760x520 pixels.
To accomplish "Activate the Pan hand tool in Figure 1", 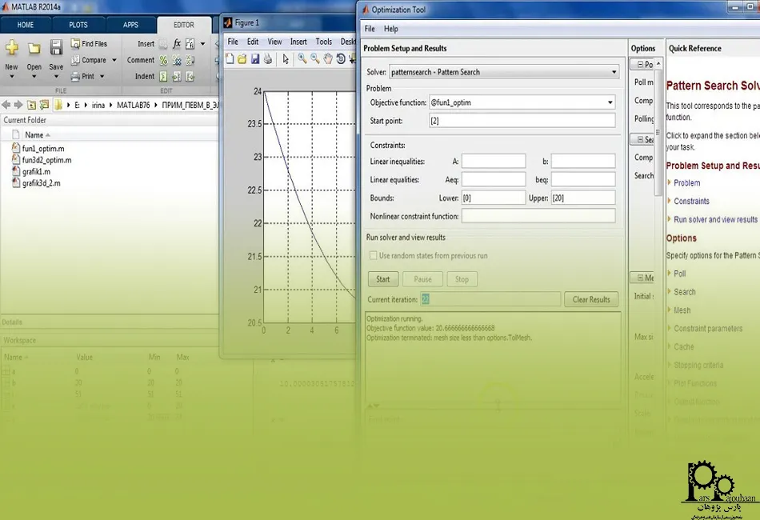I will [328, 58].
